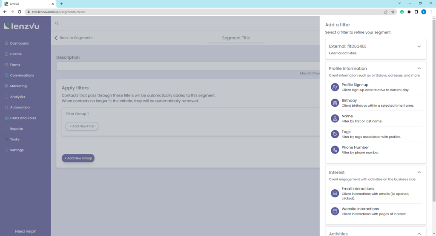Choose the Tags filter icon
Image resolution: width=436 pixels, height=236 pixels.
[x=335, y=134]
